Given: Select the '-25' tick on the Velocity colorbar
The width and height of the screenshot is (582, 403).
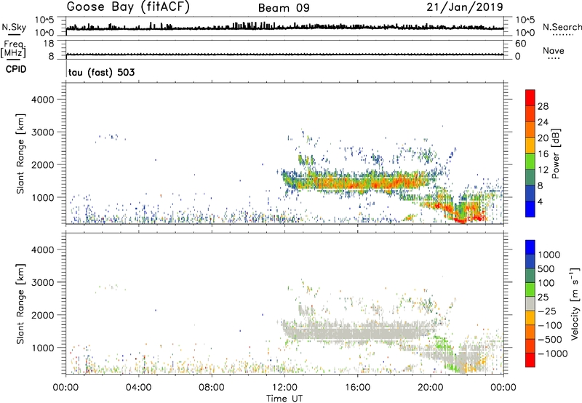Looking at the screenshot, I should [548, 311].
